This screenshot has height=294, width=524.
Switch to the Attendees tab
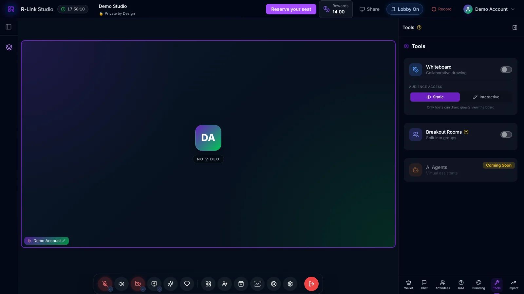coord(443,285)
